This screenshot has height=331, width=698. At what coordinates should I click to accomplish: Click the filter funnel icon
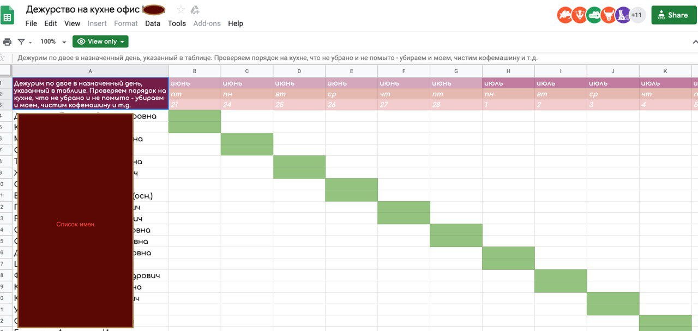coord(21,41)
